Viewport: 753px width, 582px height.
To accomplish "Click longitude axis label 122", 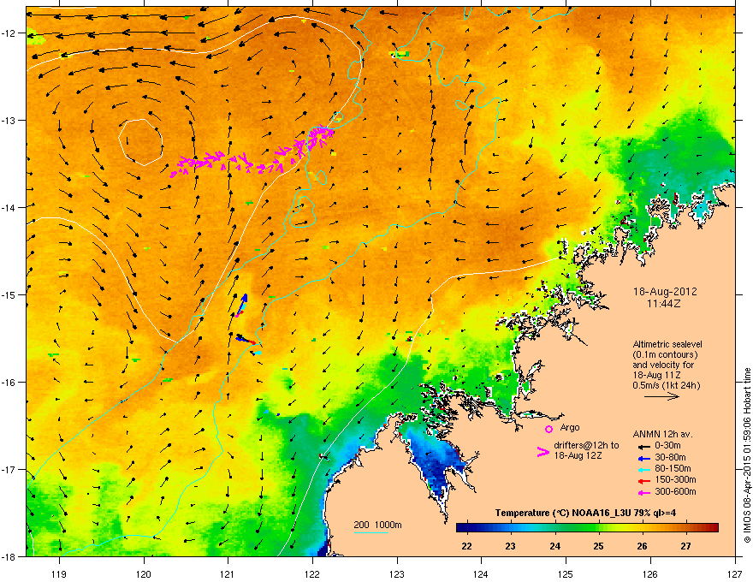I will click(312, 574).
